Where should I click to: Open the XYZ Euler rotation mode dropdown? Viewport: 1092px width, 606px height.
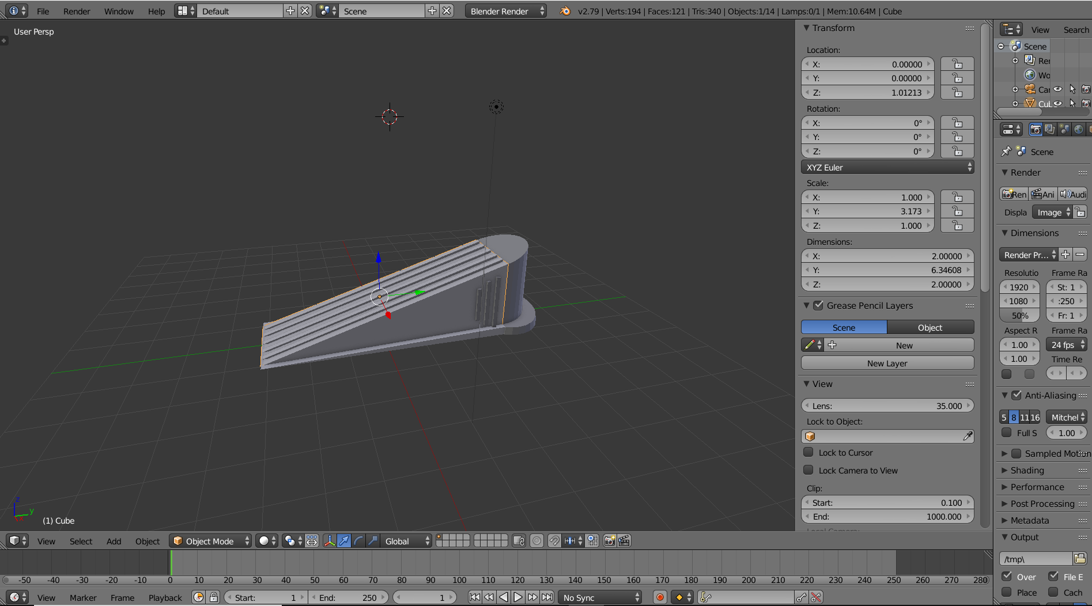click(887, 167)
